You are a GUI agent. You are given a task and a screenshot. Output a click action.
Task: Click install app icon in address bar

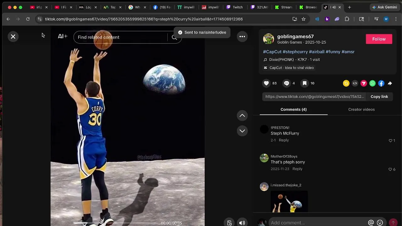click(x=295, y=19)
